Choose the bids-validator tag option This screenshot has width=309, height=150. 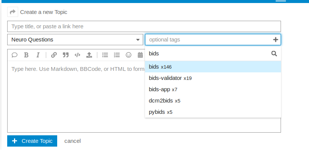coord(213,78)
